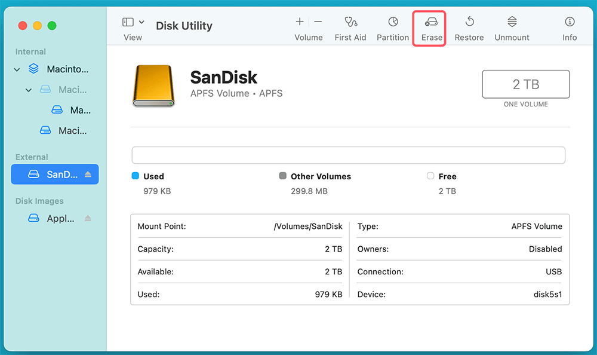Open the Partition tool
This screenshot has width=597, height=355.
[x=393, y=23]
